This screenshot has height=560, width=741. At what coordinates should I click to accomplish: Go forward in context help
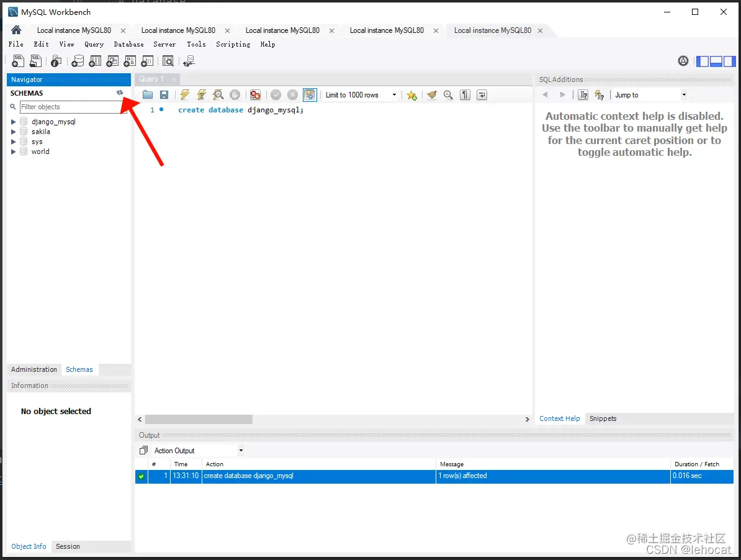coord(562,95)
